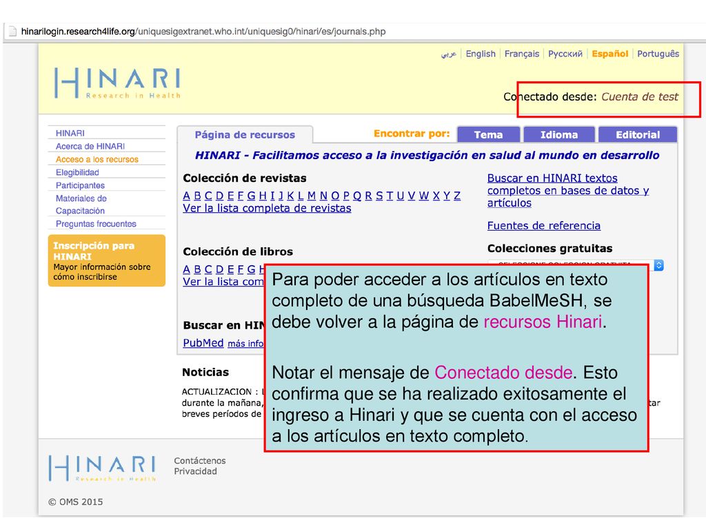Open Privacidad in the footer

click(x=195, y=471)
